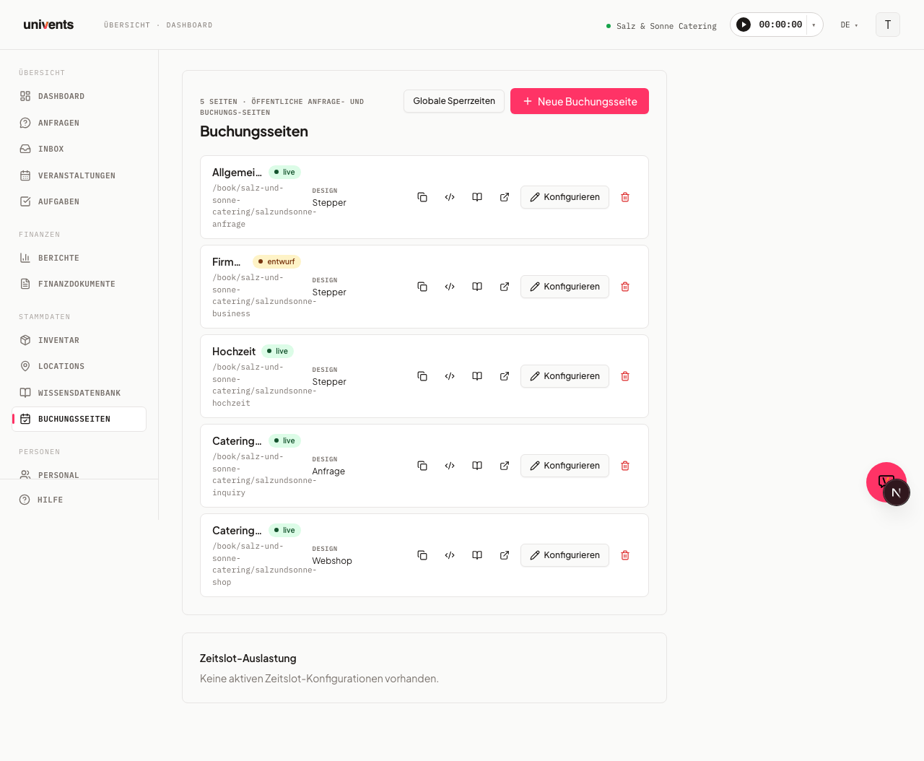Open book icon in Firm… row
Viewport: 924px width, 761px height.
click(477, 287)
